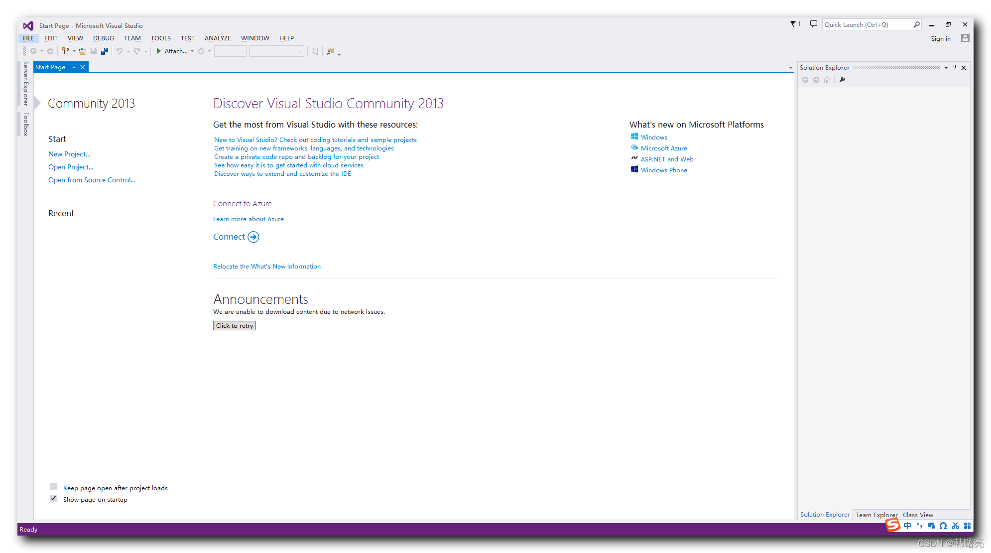Expand the Redo history dropdown arrow
991x553 pixels.
point(145,51)
